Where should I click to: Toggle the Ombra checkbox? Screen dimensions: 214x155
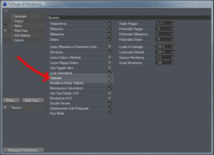[x=110, y=39]
